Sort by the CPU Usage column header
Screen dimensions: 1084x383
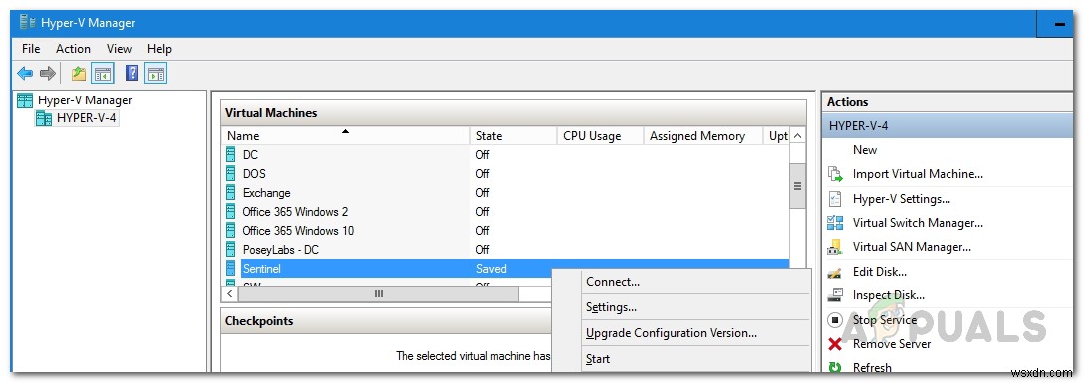pos(600,136)
